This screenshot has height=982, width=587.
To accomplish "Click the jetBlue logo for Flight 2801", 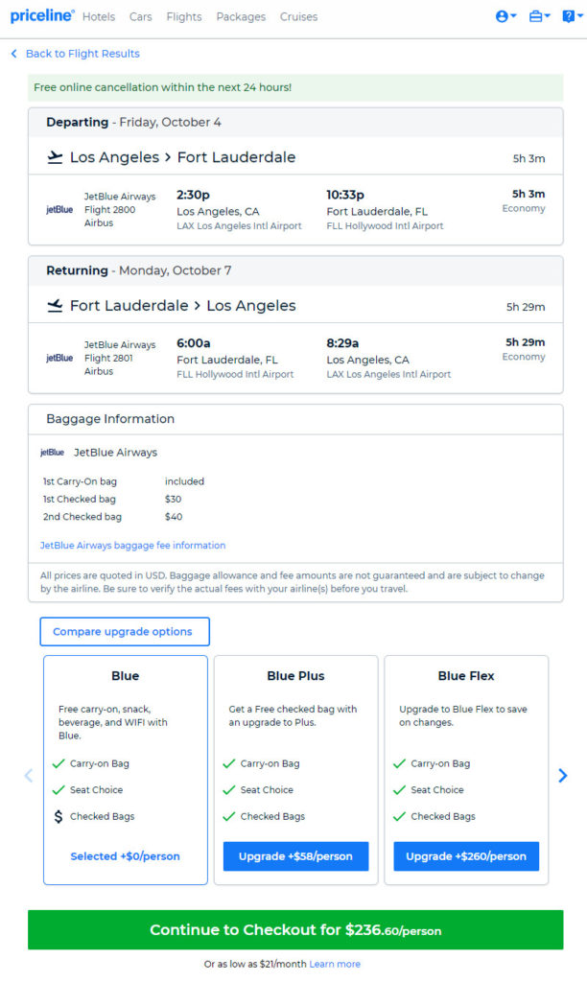I will tap(59, 359).
